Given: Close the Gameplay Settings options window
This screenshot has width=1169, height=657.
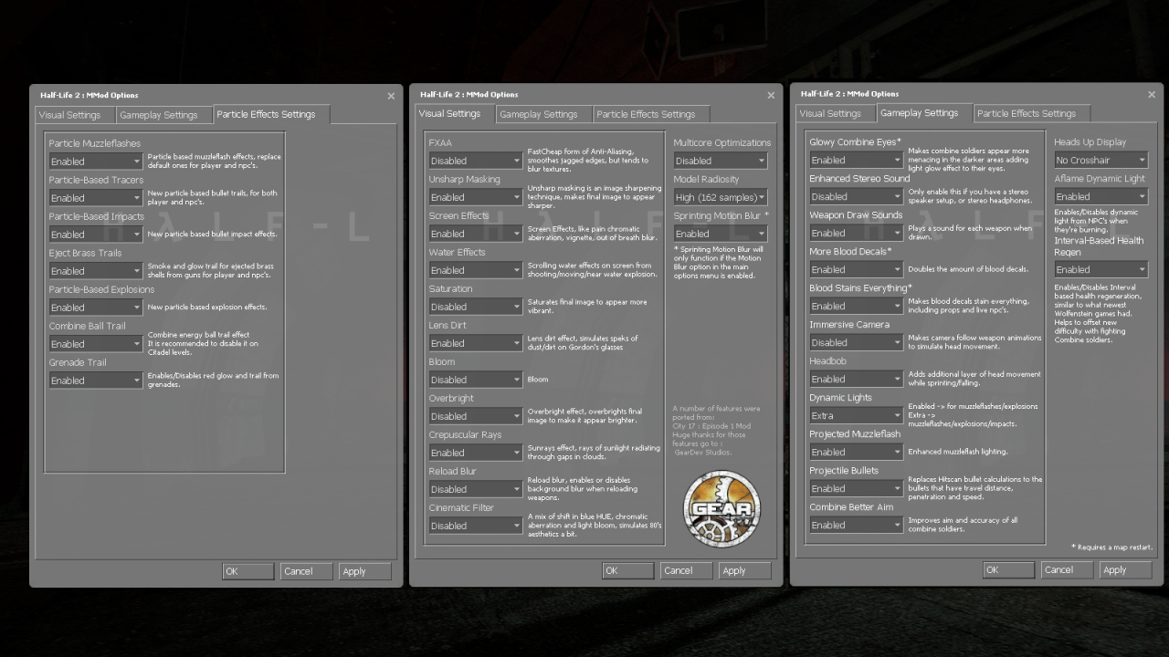Looking at the screenshot, I should (1151, 94).
